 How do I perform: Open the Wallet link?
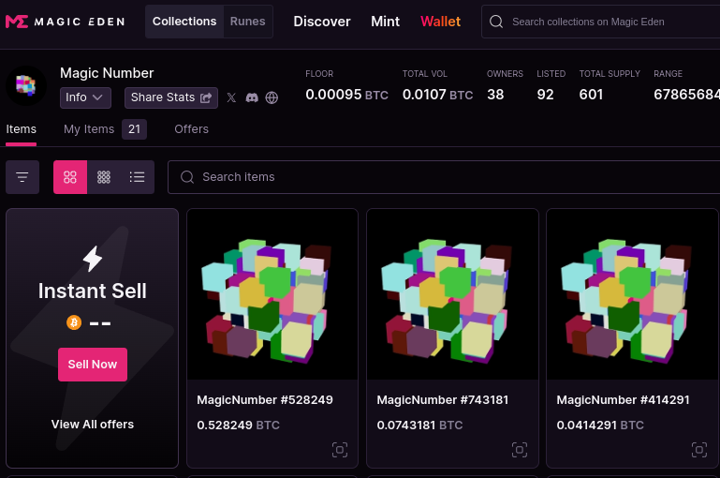click(440, 22)
